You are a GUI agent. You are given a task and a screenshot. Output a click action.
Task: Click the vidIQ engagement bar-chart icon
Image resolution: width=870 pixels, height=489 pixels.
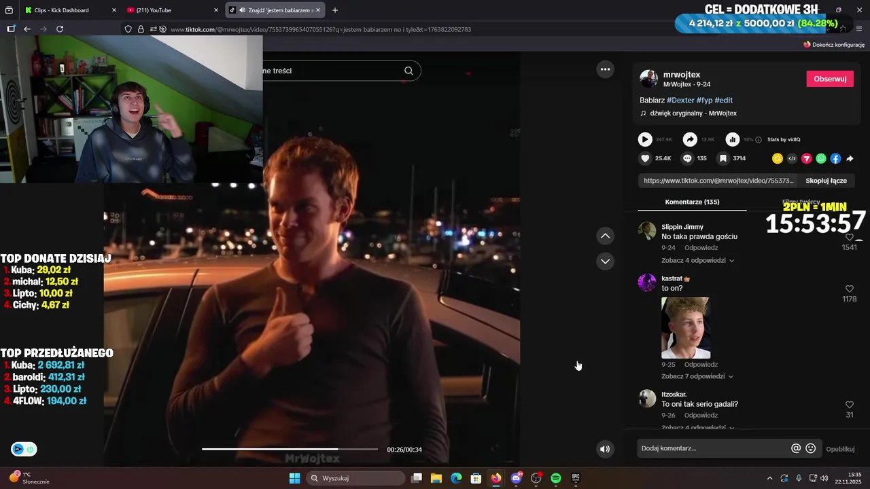(x=733, y=139)
